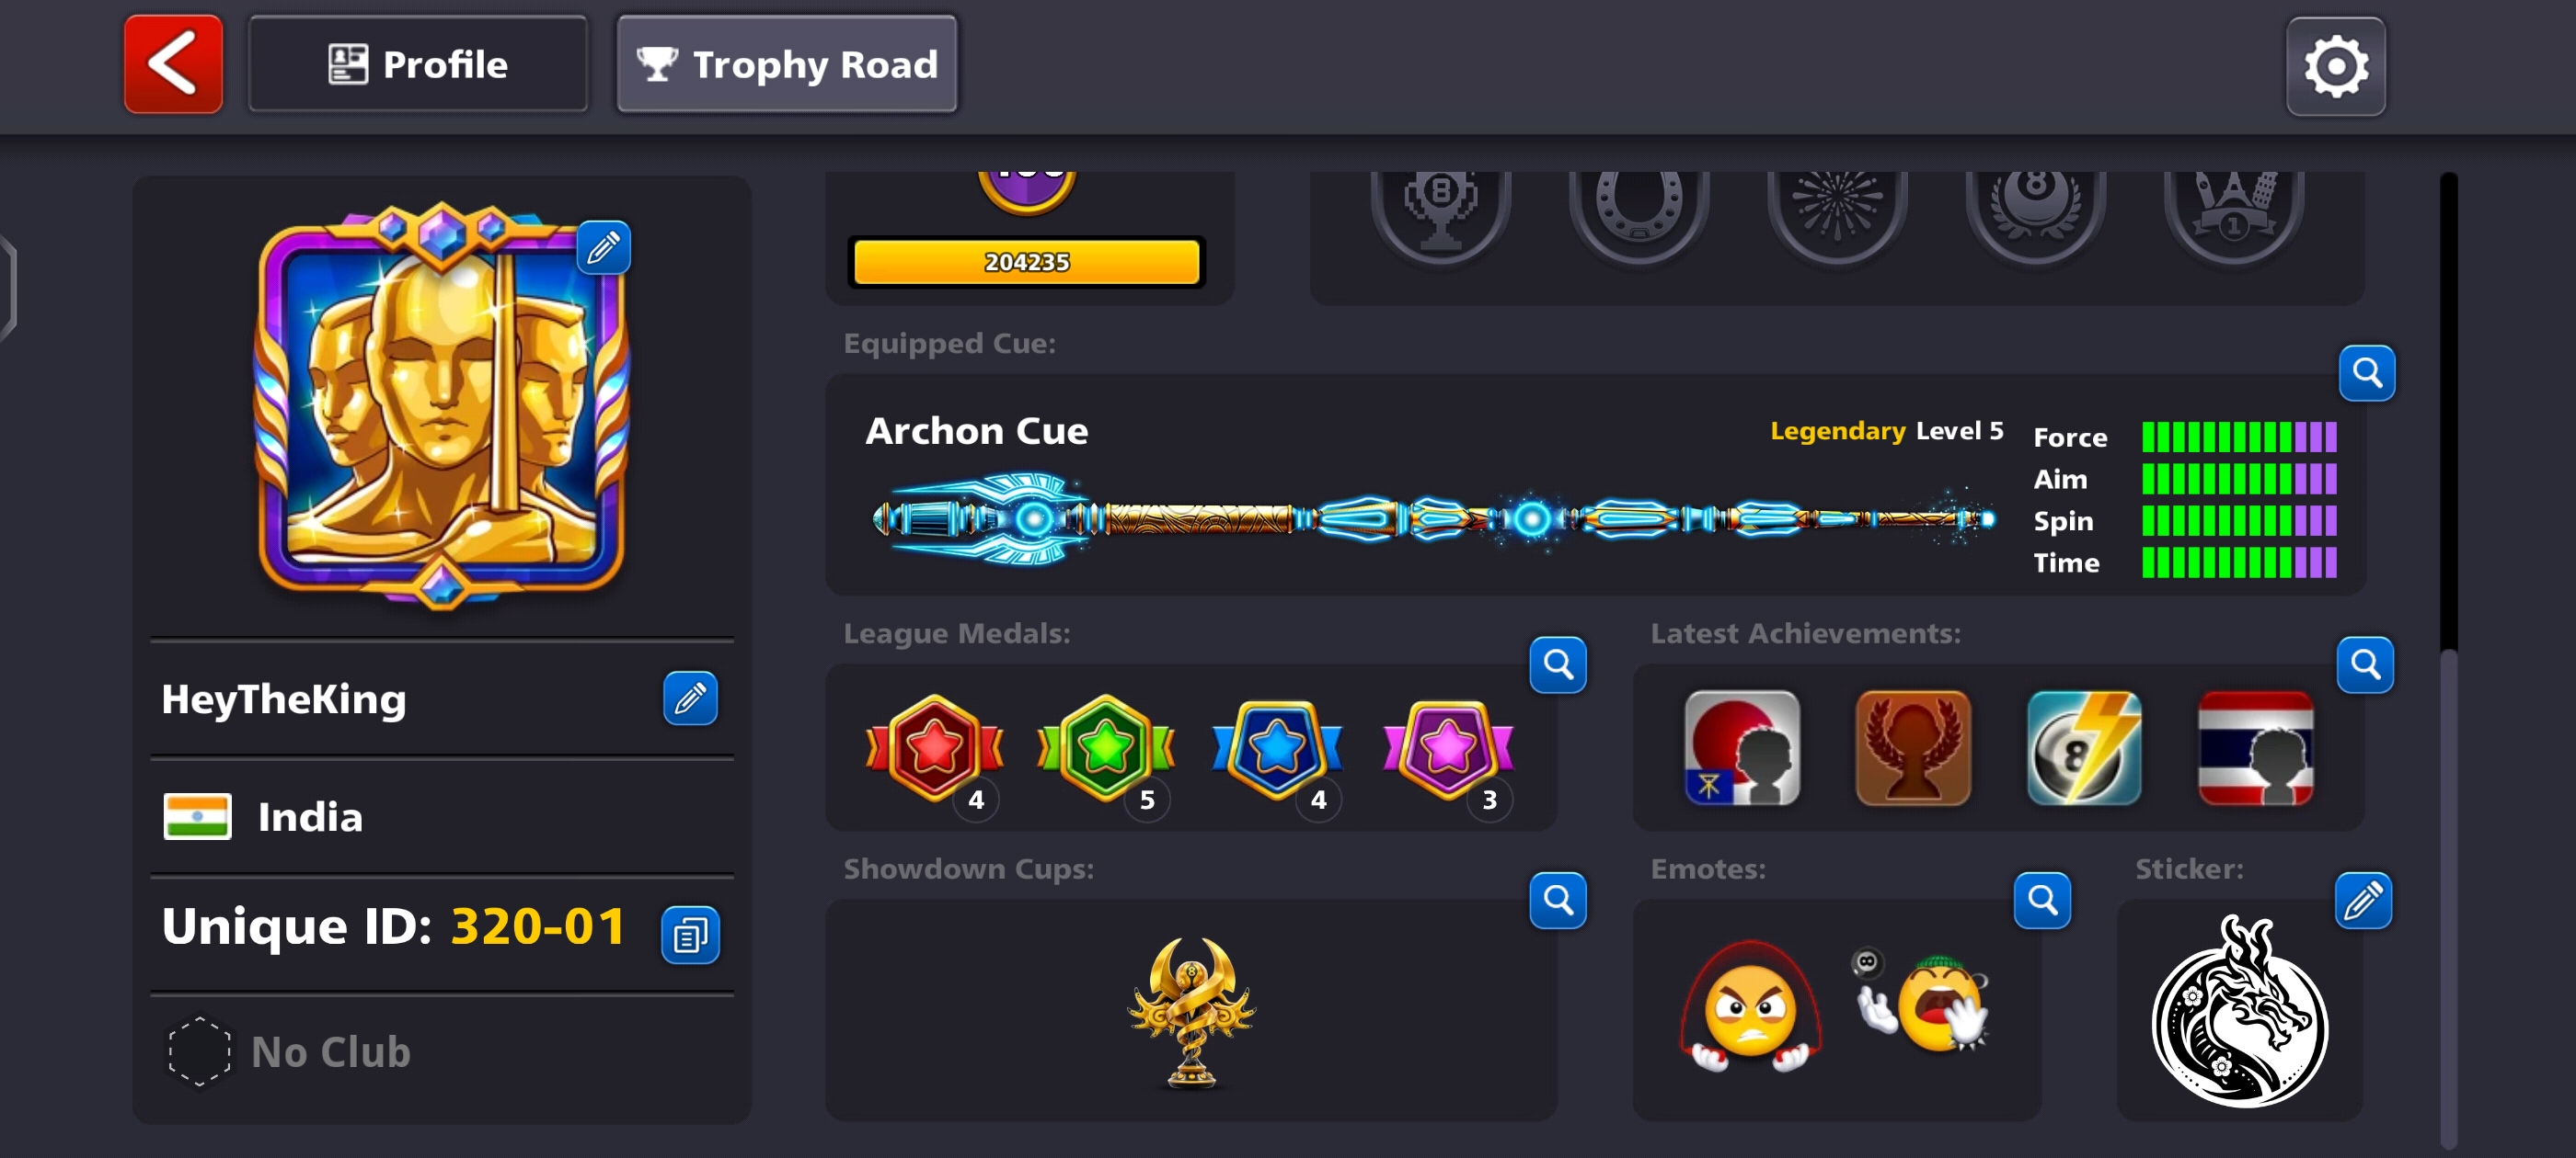Open Showdown Cups magnifier
Viewport: 2576px width, 1158px height.
[1557, 901]
